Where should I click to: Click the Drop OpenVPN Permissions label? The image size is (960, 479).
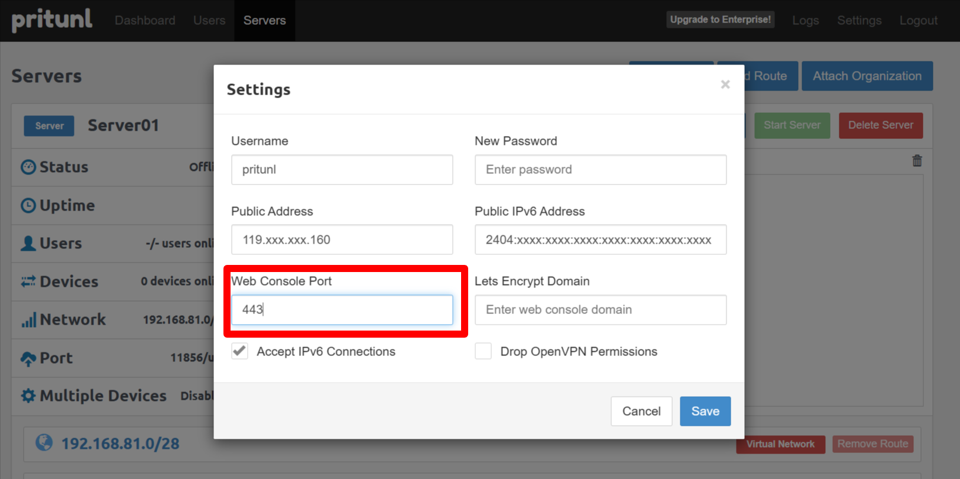click(579, 351)
